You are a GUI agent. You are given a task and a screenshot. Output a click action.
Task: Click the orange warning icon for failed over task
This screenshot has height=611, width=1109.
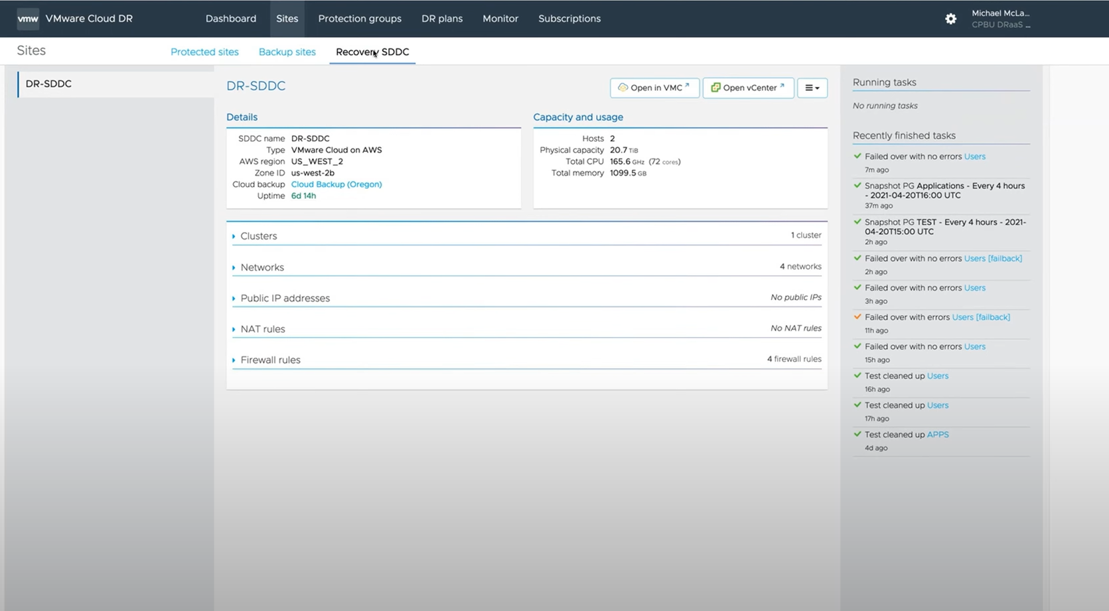(857, 317)
